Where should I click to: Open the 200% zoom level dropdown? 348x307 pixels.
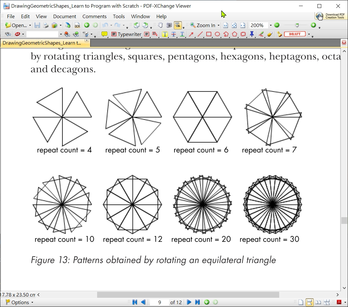pyautogui.click(x=271, y=25)
